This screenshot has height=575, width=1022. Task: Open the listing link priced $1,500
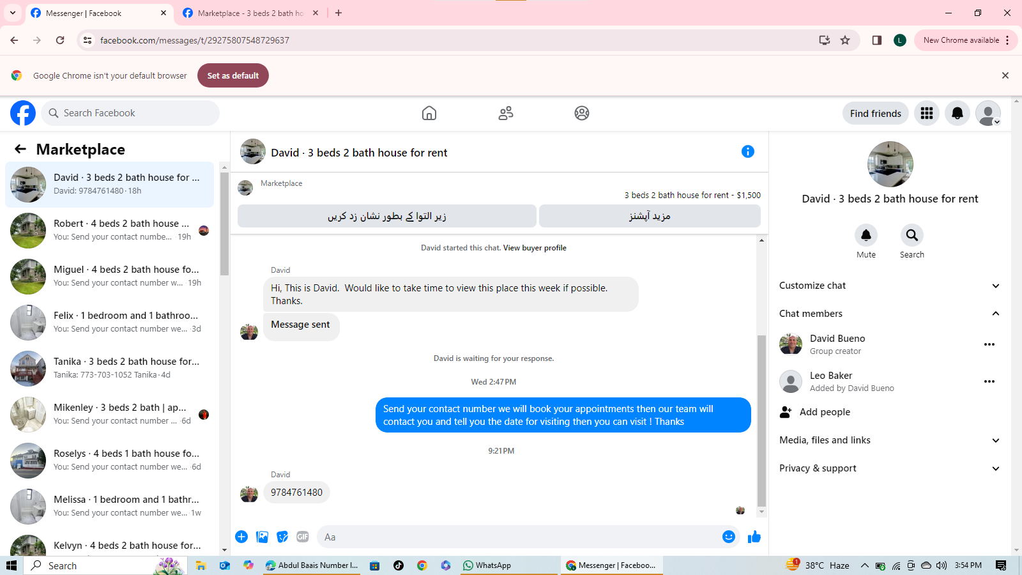click(692, 195)
